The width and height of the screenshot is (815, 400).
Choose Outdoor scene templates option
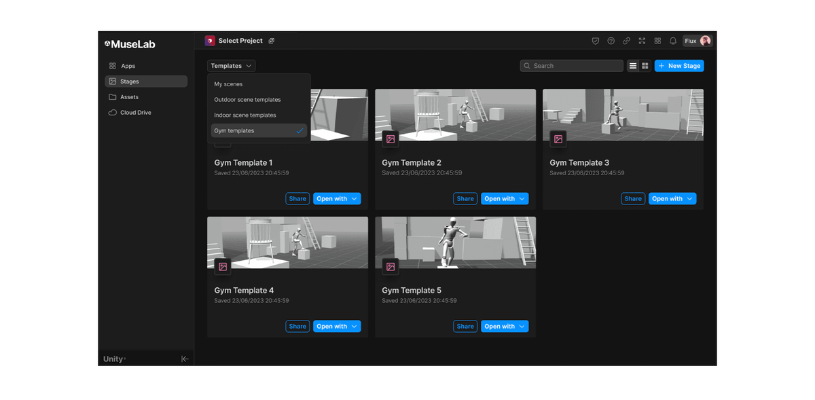259,100
